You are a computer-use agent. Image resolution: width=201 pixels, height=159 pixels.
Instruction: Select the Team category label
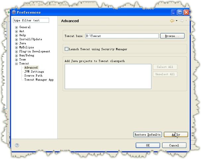coord(23,59)
